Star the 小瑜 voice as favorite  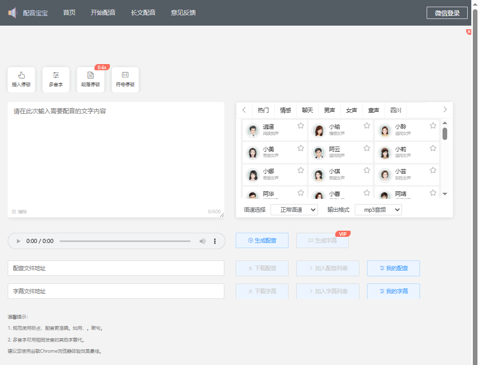click(x=367, y=126)
